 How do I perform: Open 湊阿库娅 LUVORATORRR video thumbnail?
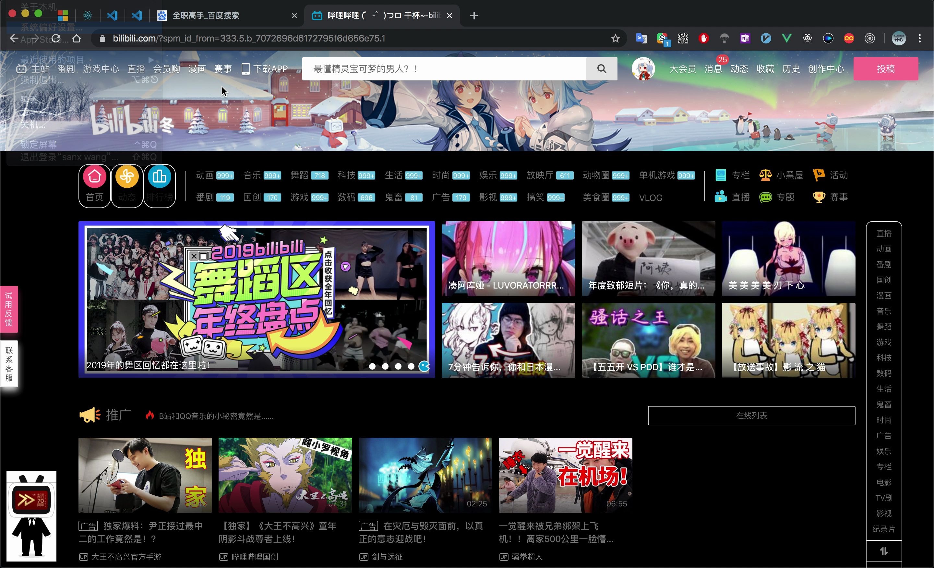point(508,258)
